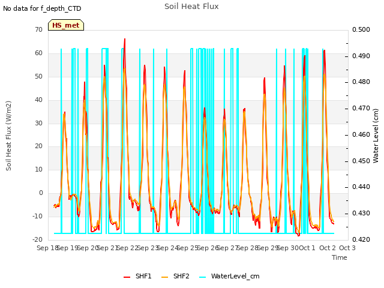Click the 60 value on left axis
This screenshot has height=288, width=384.
[x=38, y=53]
